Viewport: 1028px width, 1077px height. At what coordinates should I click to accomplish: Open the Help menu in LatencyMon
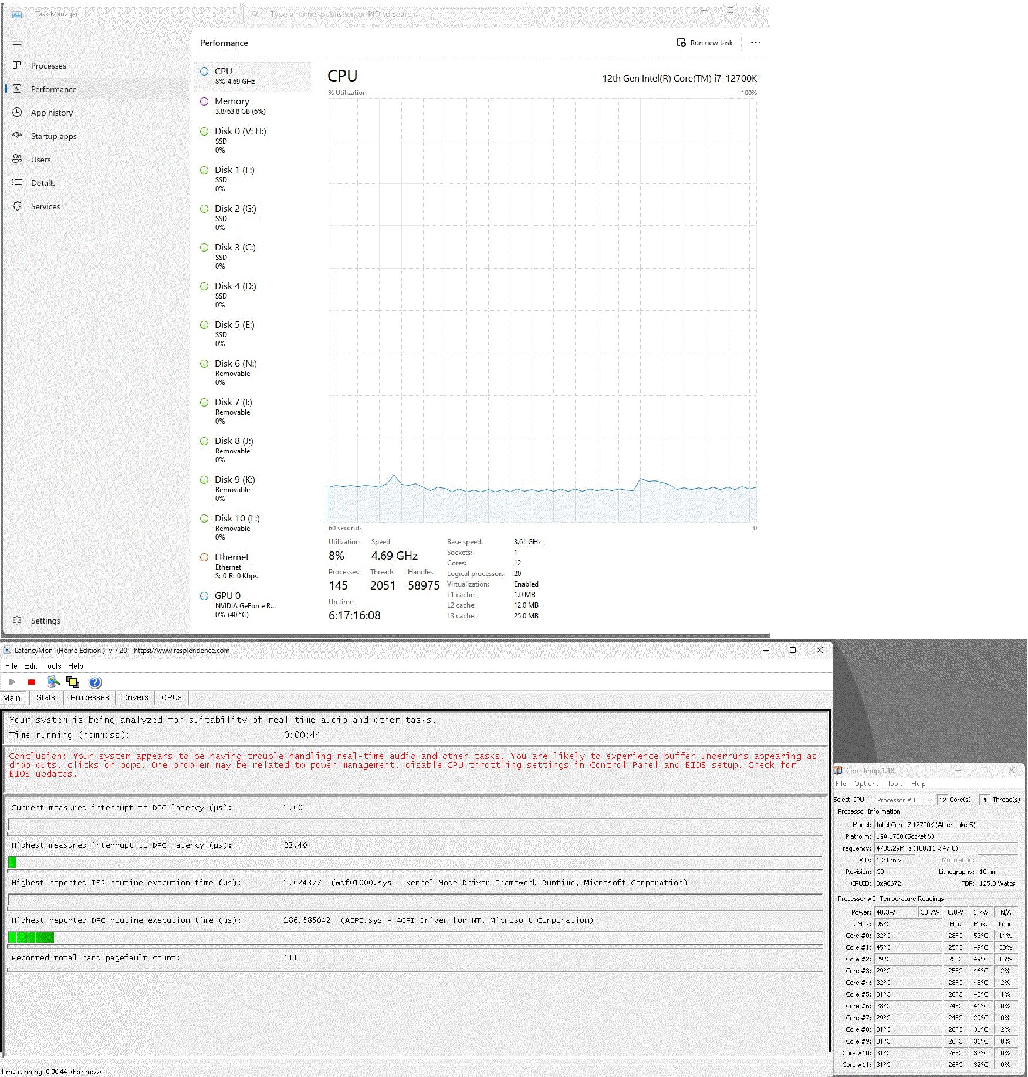75,666
